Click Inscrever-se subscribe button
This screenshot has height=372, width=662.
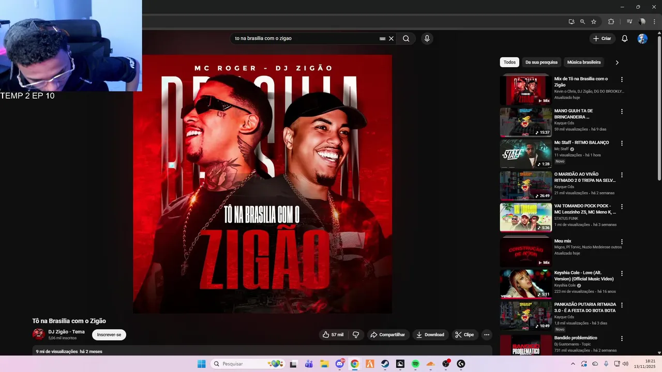(109, 335)
